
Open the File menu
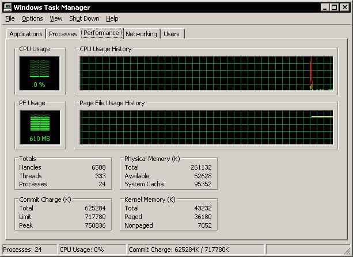10,18
